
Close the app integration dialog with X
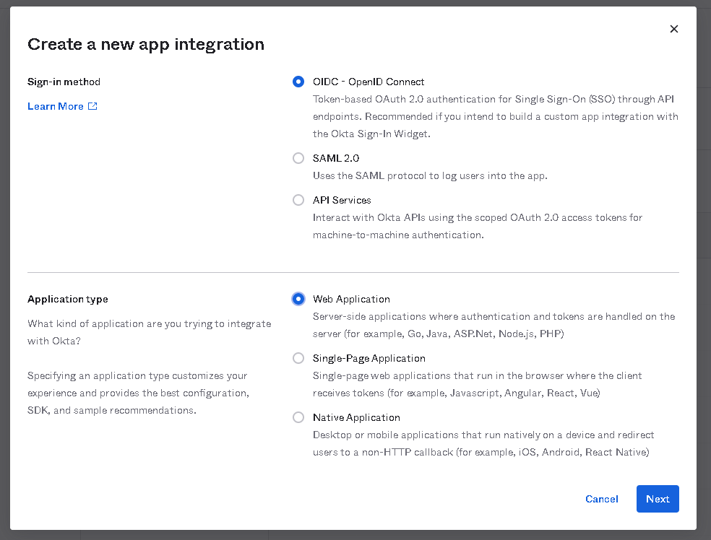(673, 29)
